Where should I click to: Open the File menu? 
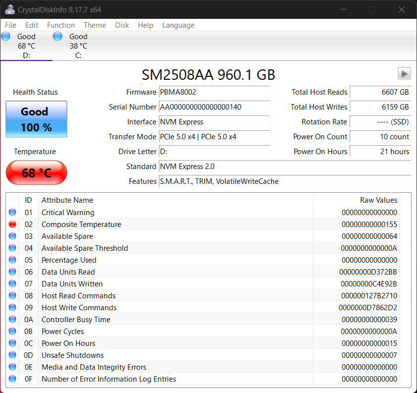[10, 25]
